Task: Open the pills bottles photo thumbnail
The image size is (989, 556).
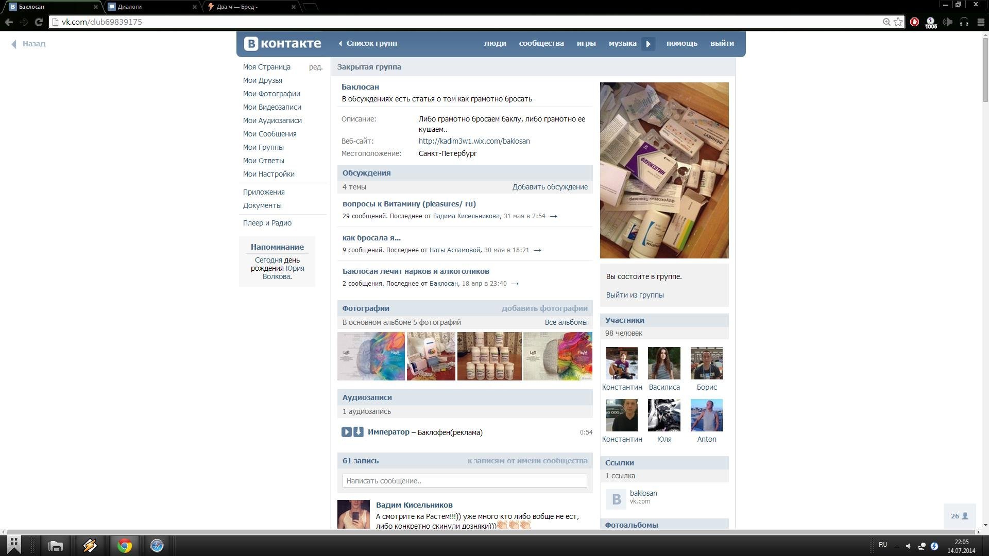Action: point(489,356)
